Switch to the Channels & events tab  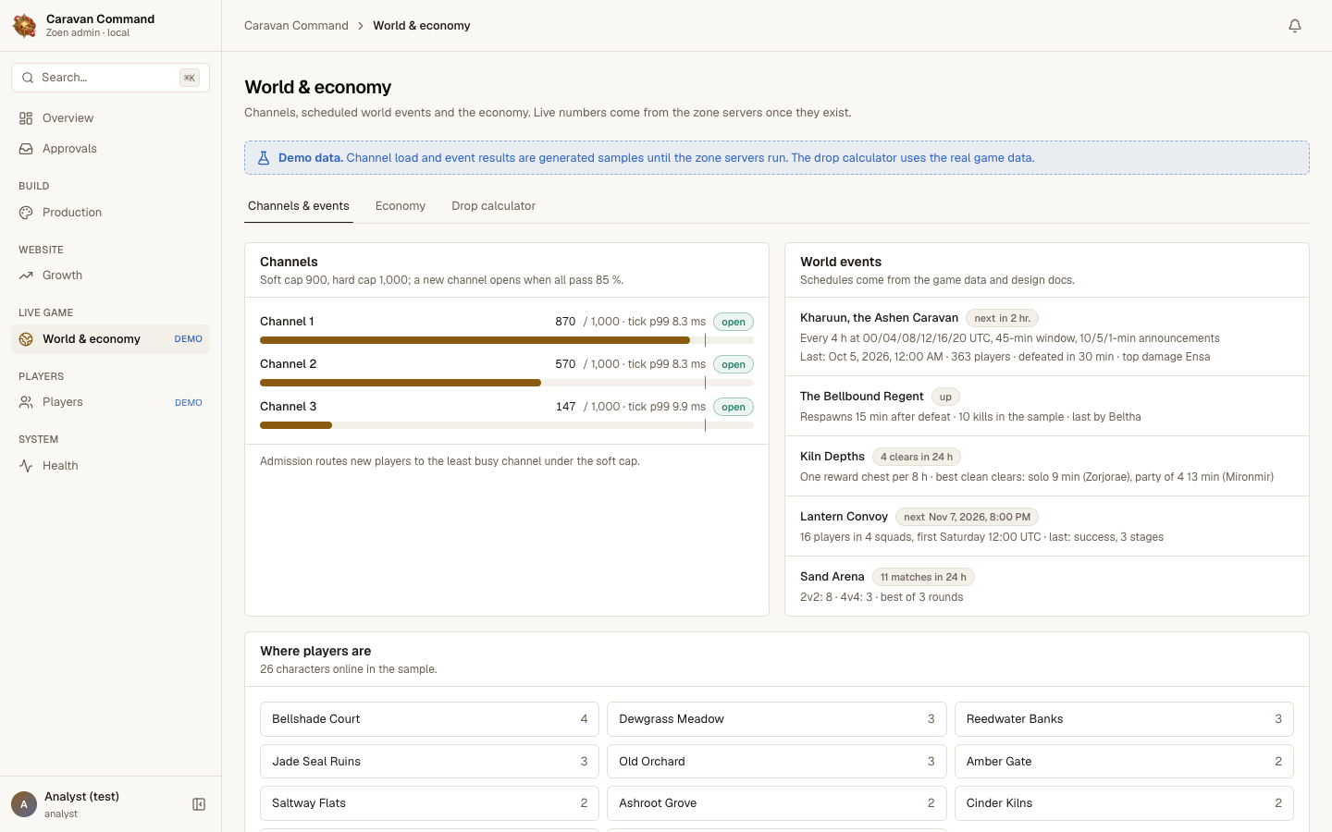[x=299, y=206]
